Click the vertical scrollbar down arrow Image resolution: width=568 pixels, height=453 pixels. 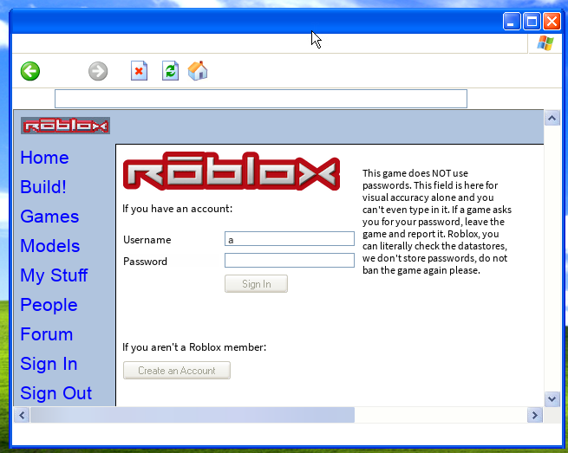[x=552, y=398]
